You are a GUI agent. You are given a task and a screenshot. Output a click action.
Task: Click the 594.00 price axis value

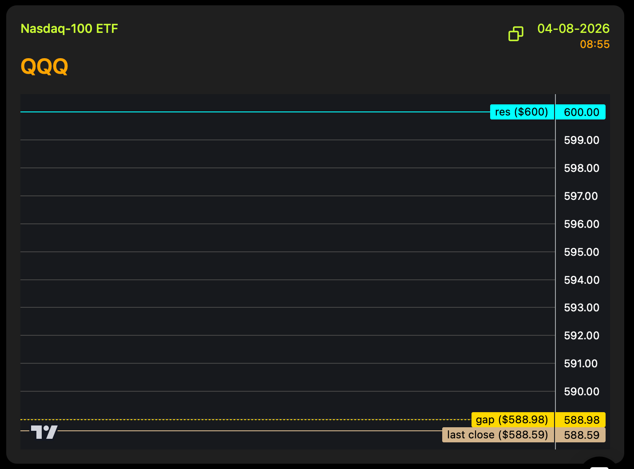[x=582, y=280]
